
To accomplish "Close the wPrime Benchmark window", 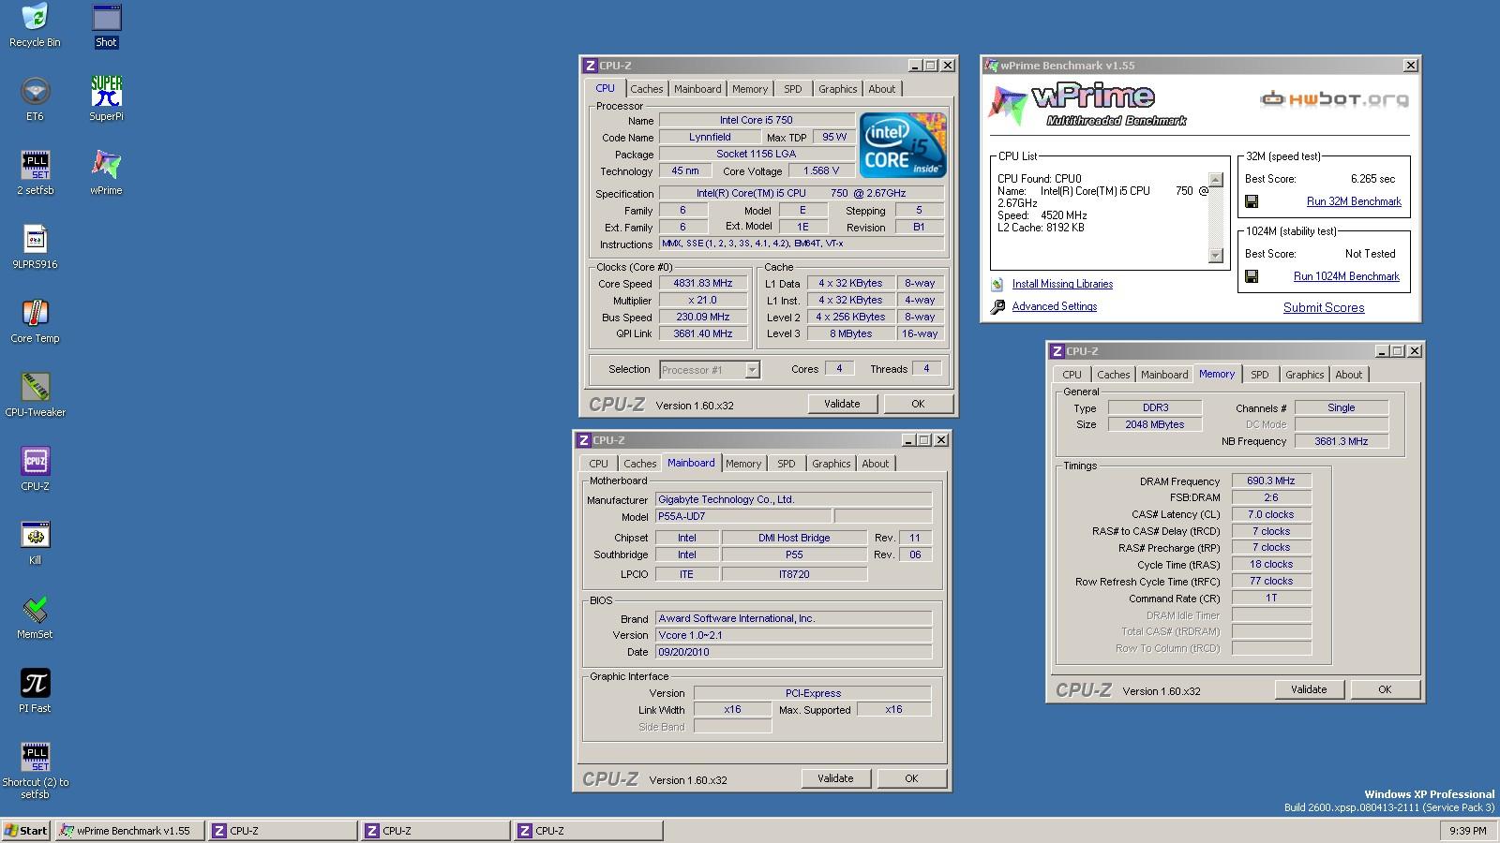I will point(1410,66).
